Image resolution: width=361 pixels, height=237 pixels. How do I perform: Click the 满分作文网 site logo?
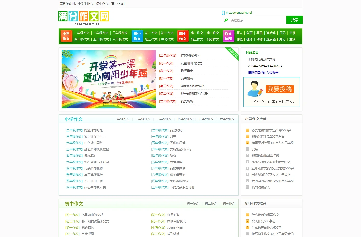coord(84,18)
